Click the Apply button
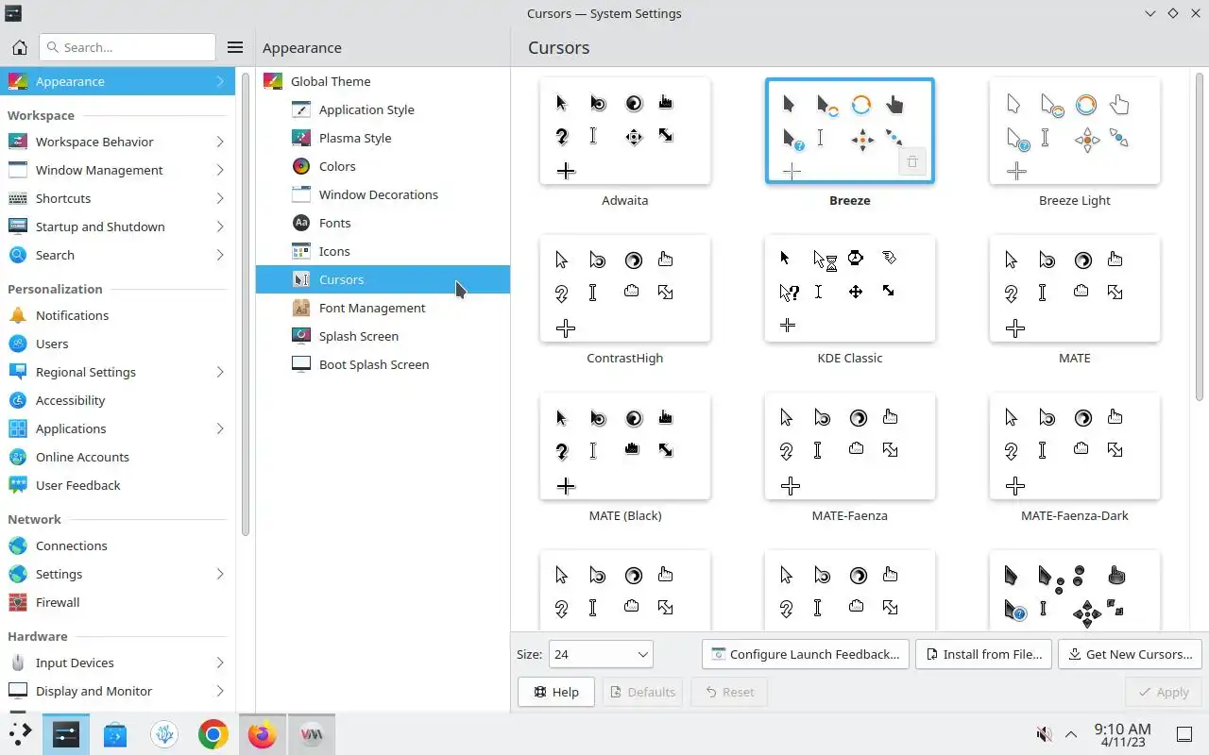Image resolution: width=1209 pixels, height=755 pixels. (x=1163, y=692)
